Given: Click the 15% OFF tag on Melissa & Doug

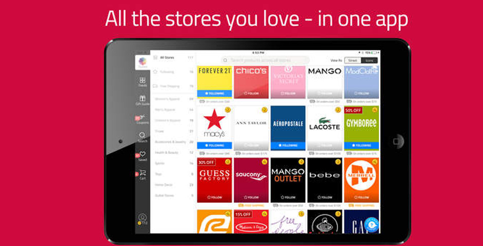Looking at the screenshot, I should pos(243,214).
